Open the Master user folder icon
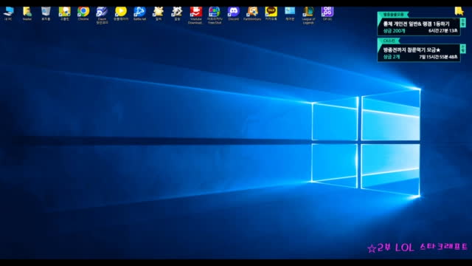Screen dimensions: 472x266 point(27,13)
